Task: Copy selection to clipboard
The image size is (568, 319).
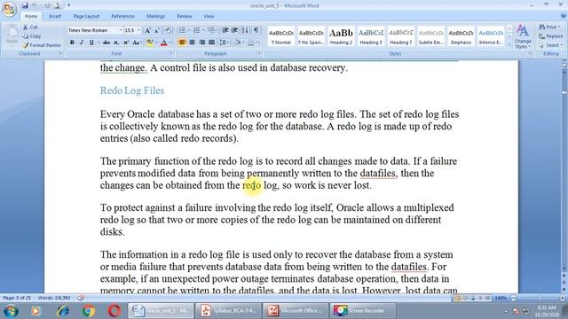Action: (32, 36)
